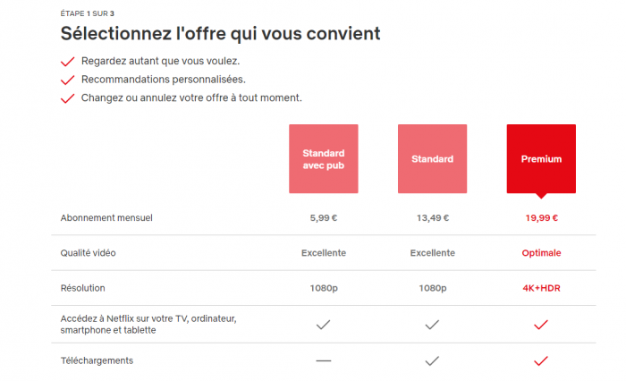
Task: Select the Premium plan tile
Action: click(541, 158)
